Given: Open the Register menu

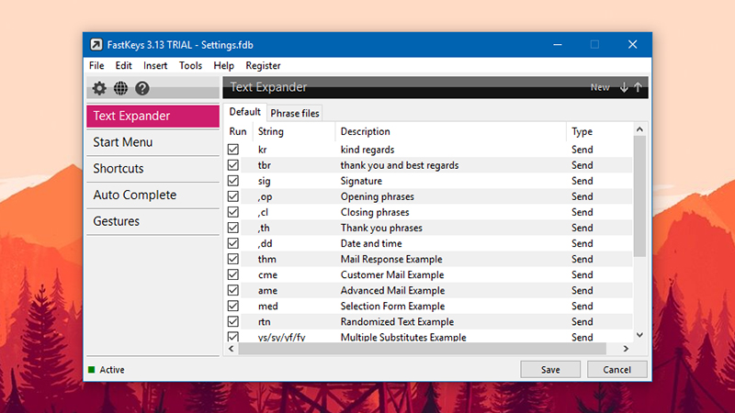Looking at the screenshot, I should (263, 65).
